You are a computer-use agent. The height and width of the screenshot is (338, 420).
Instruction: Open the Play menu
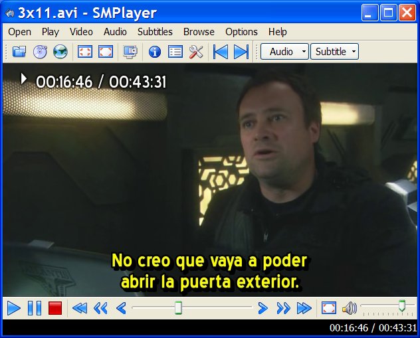[x=51, y=32]
